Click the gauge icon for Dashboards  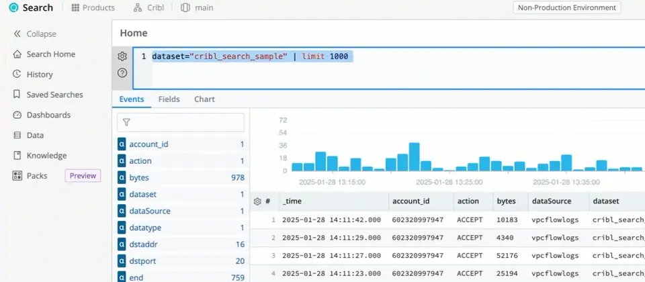pyautogui.click(x=17, y=115)
